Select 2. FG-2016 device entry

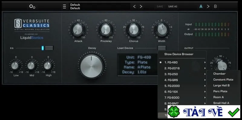182,68
